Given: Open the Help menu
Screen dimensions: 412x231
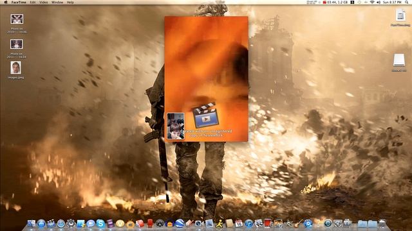Looking at the screenshot, I should [70, 2].
